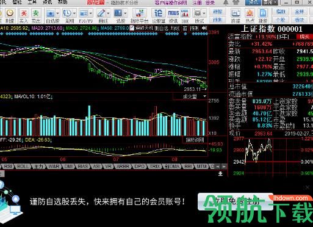313x227 pixels.
Task: Click the shirt skin icon in title bar
Action: (236, 2)
